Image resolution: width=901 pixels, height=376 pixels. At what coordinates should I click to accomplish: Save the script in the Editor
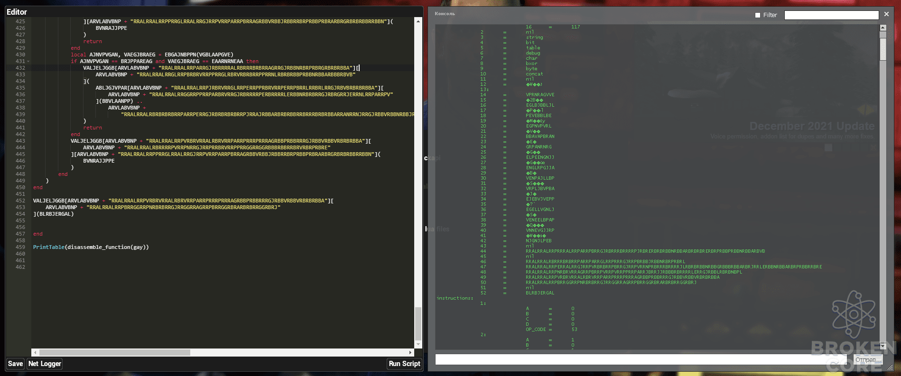(x=15, y=364)
